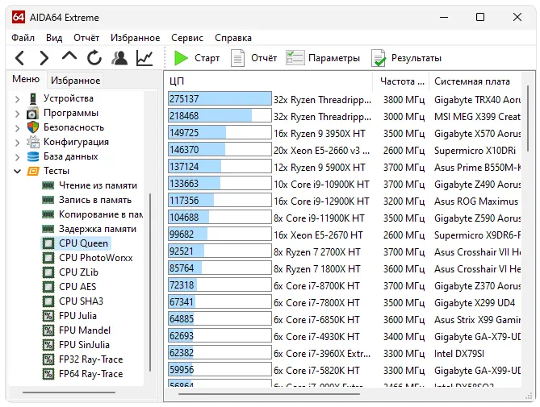Click CPU chip icon next to CPU PhotoWorxx
This screenshot has width=540, height=407.
(48, 258)
